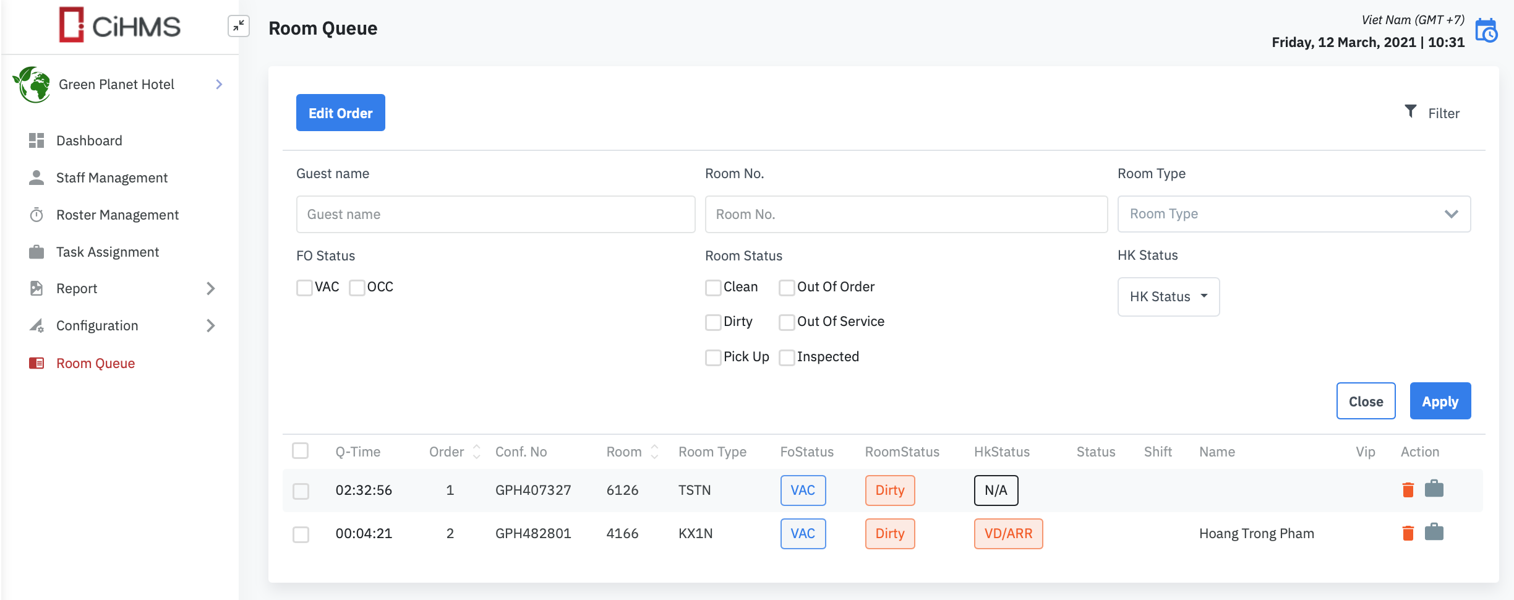Click briefcase icon for room 4166
The image size is (1514, 600).
click(x=1434, y=533)
